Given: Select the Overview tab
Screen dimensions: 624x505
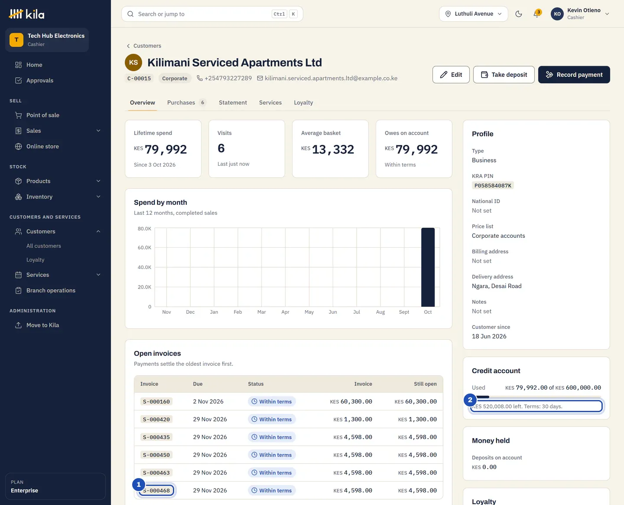Looking at the screenshot, I should click(143, 103).
